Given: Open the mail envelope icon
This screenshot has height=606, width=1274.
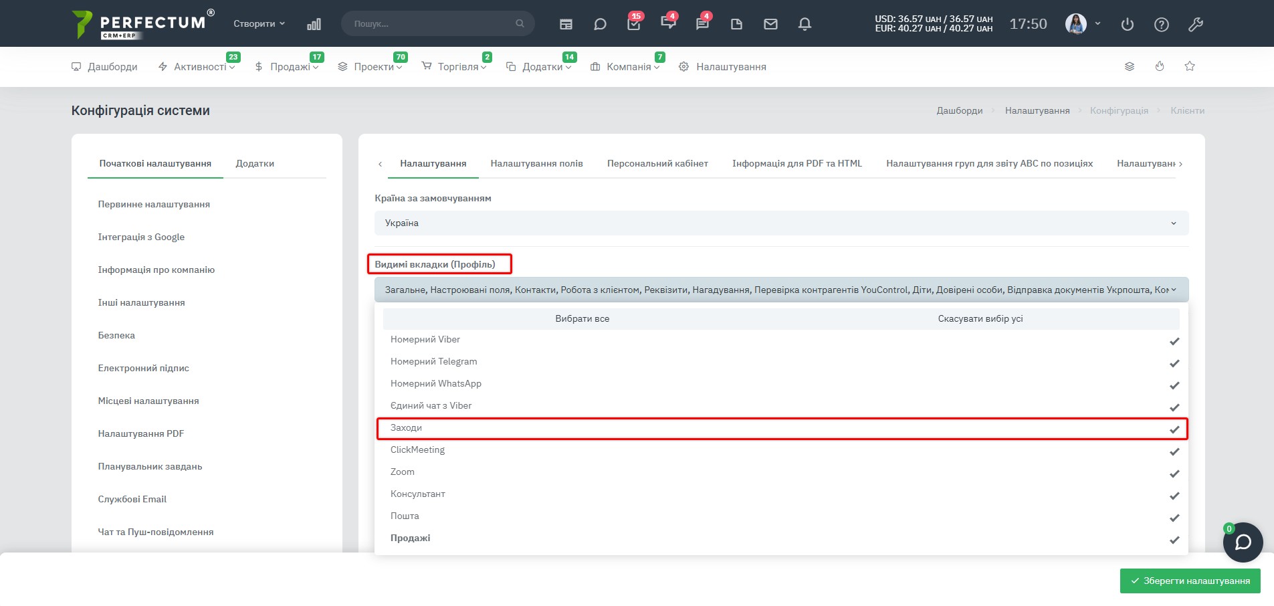Looking at the screenshot, I should click(x=770, y=24).
